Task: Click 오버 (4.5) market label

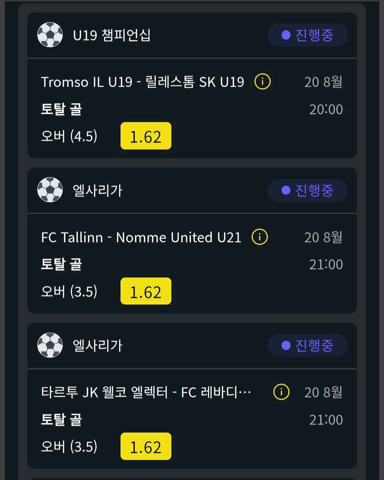Action: [x=69, y=136]
